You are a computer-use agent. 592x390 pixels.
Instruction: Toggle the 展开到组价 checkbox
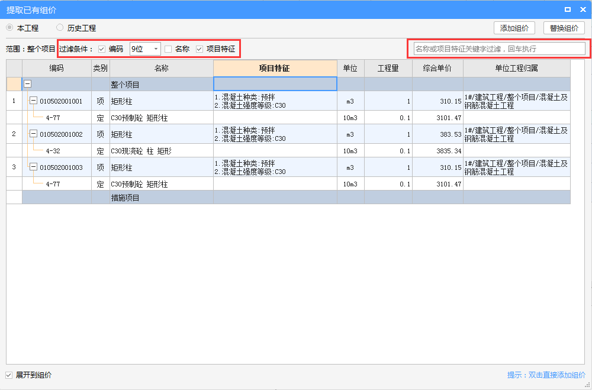[8, 375]
